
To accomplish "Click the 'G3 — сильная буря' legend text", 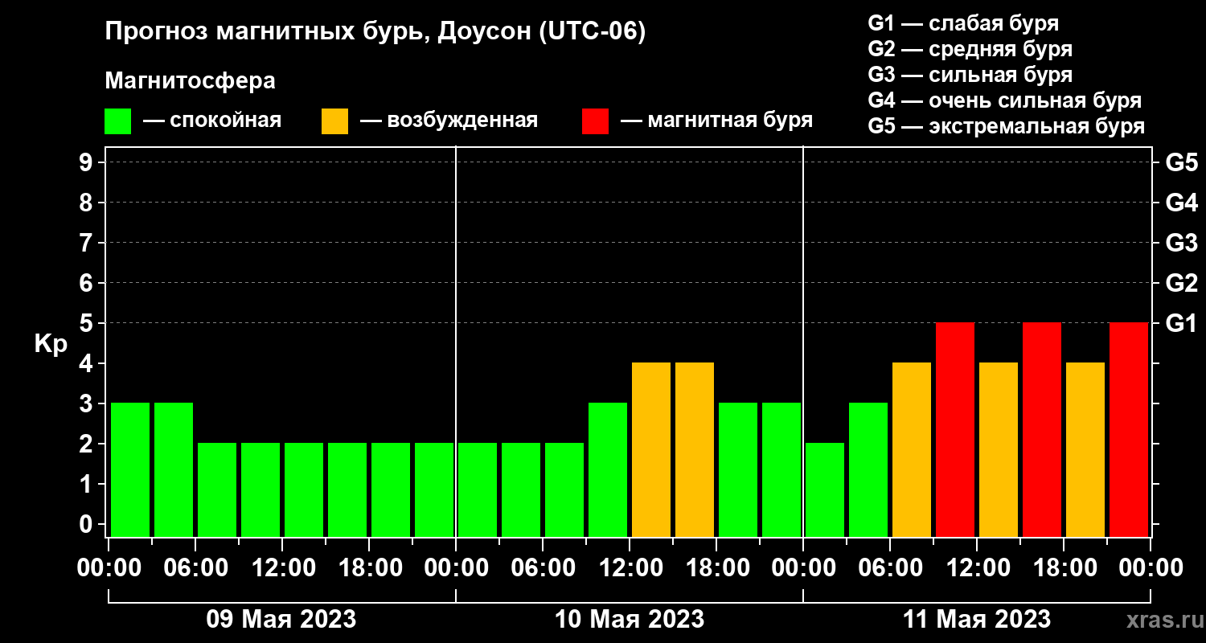I will coord(970,75).
